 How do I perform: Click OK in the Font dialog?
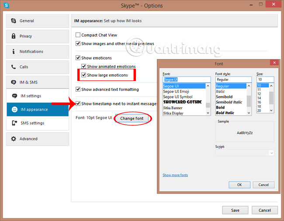(x=239, y=185)
